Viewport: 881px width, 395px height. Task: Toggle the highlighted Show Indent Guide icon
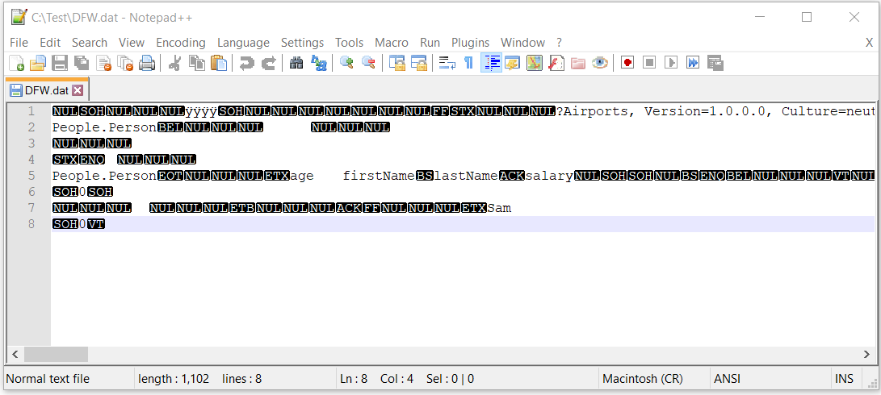491,63
